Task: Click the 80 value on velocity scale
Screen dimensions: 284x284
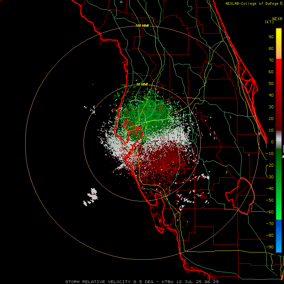Action: click(271, 49)
